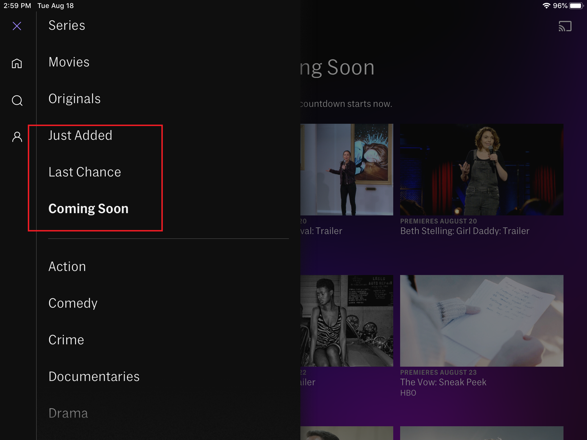Tap the Wi-Fi indicator in the status bar
The height and width of the screenshot is (440, 587).
coord(546,5)
